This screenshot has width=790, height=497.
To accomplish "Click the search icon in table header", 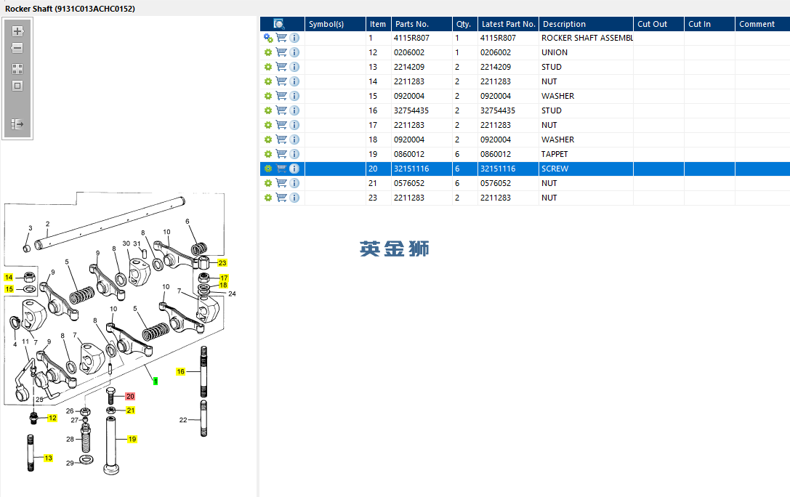I will tap(278, 24).
